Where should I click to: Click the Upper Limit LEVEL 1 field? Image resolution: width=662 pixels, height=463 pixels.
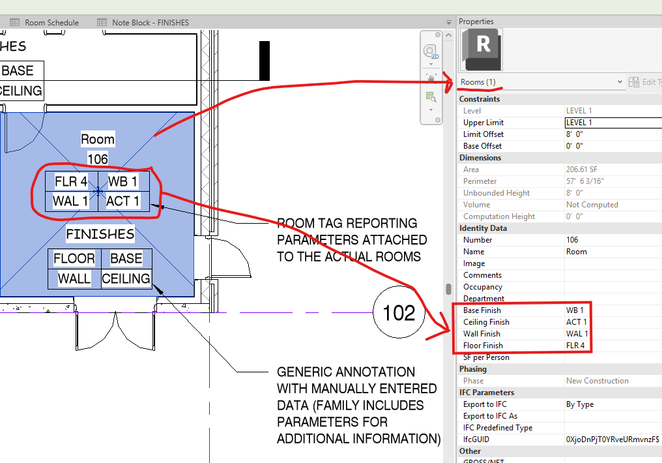point(613,123)
